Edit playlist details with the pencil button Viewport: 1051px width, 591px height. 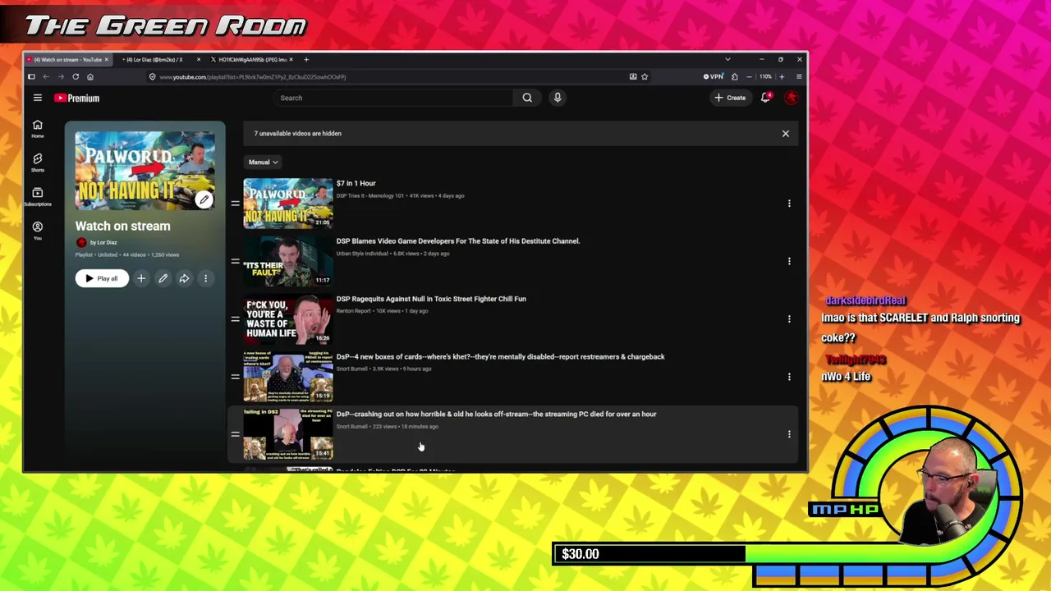pyautogui.click(x=163, y=278)
